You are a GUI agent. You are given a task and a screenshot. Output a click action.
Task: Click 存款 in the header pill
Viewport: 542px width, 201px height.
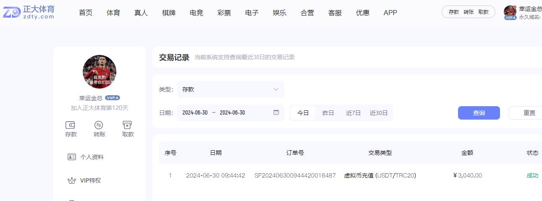[x=454, y=12]
